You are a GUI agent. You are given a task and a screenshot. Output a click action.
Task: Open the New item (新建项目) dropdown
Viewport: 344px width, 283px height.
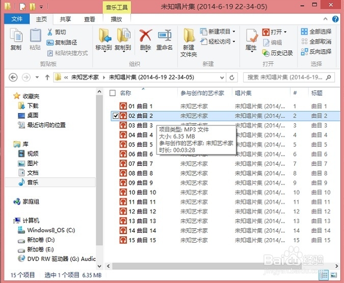[218, 32]
